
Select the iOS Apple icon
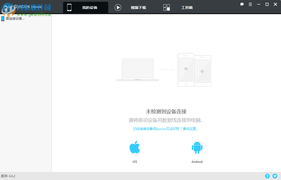pyautogui.click(x=135, y=147)
